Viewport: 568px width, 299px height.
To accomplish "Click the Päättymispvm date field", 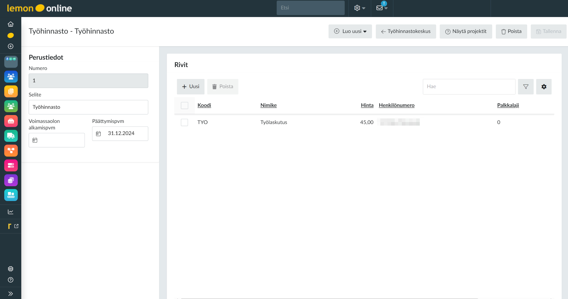I will click(120, 133).
